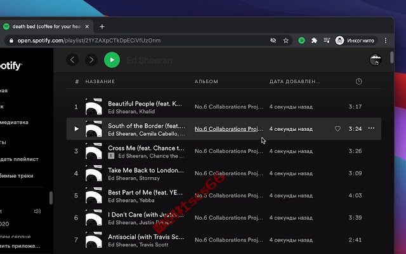Screen dimensions: 406x254
Task: Click Take Me Back to London track title
Action: pos(146,170)
